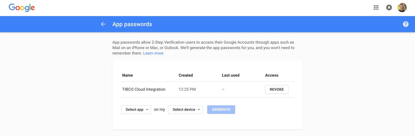The image size is (415, 136).
Task: Revoke the TIBCO Cloud Integration password
Action: [x=276, y=89]
